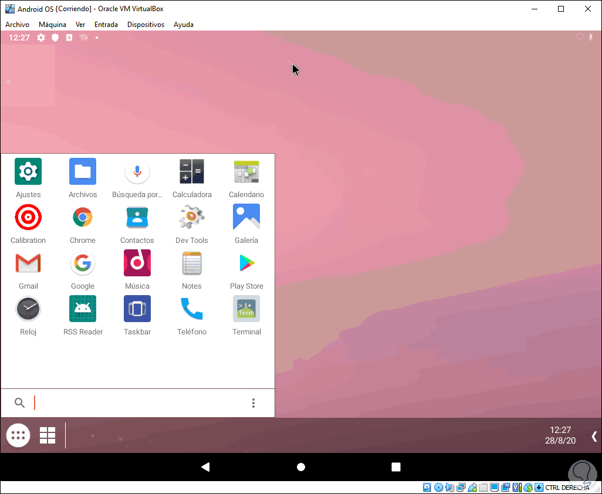Click the VirtualBox window title bar icon
602x494 pixels.
tap(9, 9)
